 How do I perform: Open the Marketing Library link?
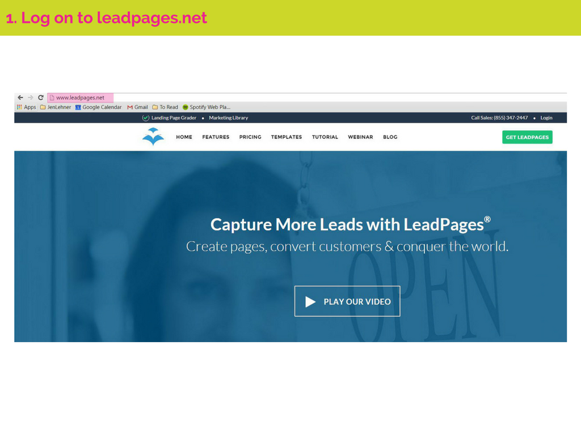(228, 118)
